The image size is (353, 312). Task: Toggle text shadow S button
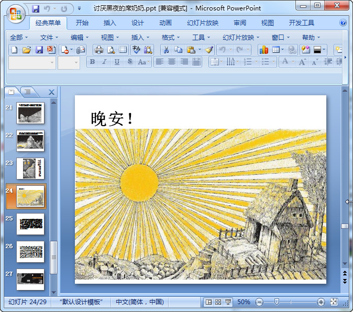[x=129, y=62]
